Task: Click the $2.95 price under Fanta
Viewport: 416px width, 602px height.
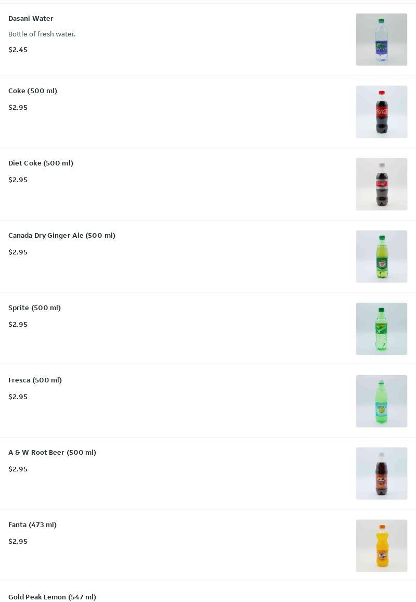Action: [x=18, y=541]
